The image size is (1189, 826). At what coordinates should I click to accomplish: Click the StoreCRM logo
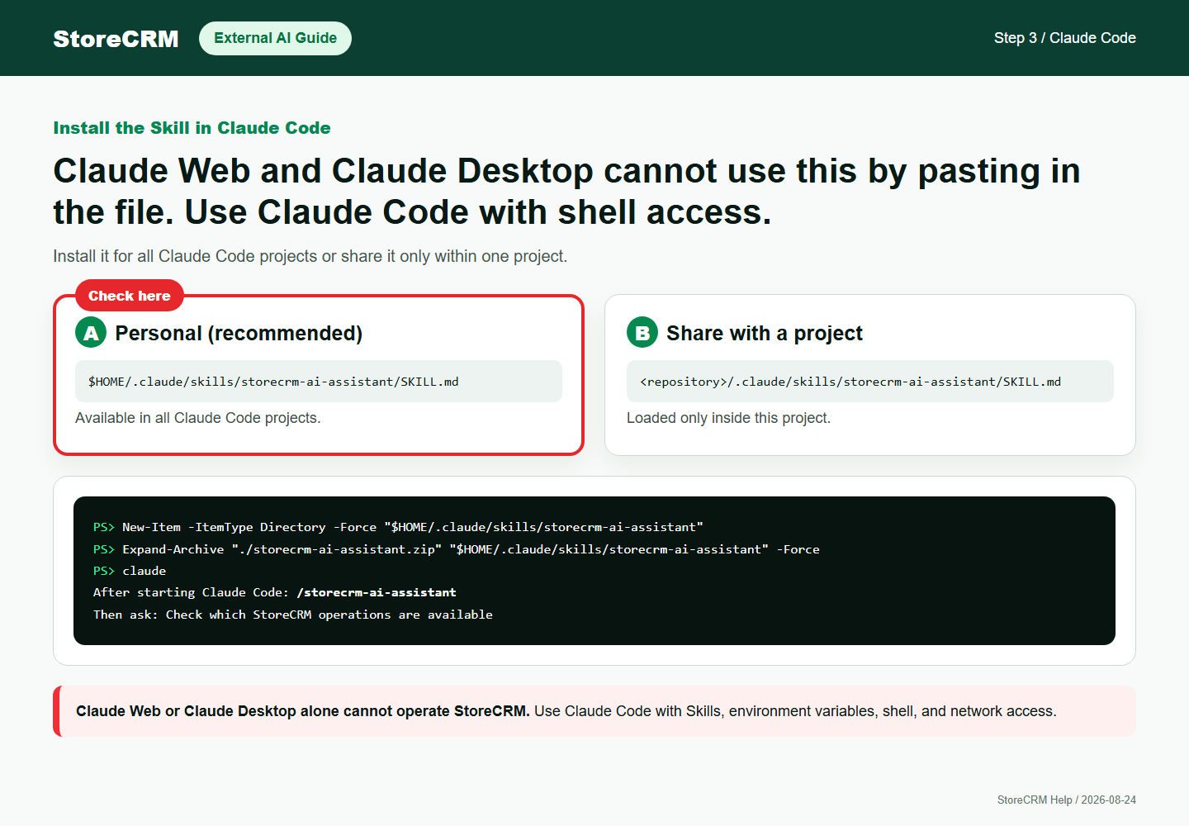tap(116, 39)
